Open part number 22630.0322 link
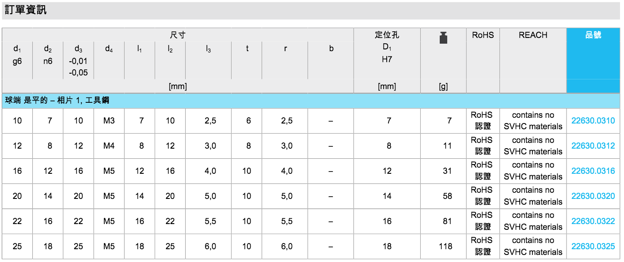 pos(593,221)
